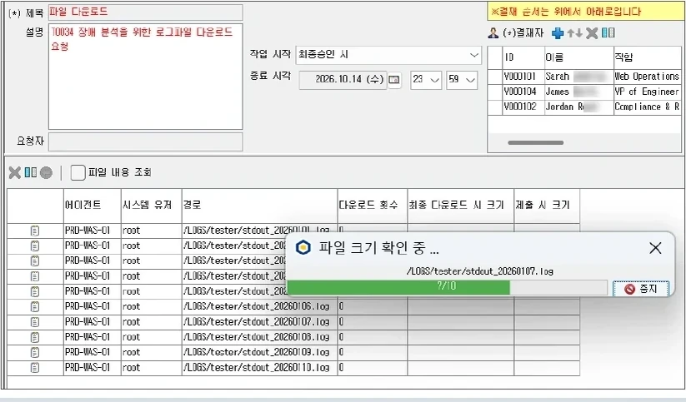Image resolution: width=686 pixels, height=402 pixels.
Task: Click the Web Operations title cell
Action: [x=647, y=77]
